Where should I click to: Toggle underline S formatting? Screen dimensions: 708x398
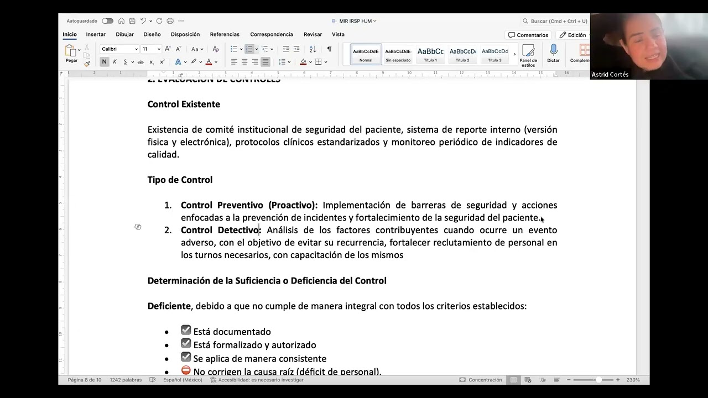tap(125, 62)
